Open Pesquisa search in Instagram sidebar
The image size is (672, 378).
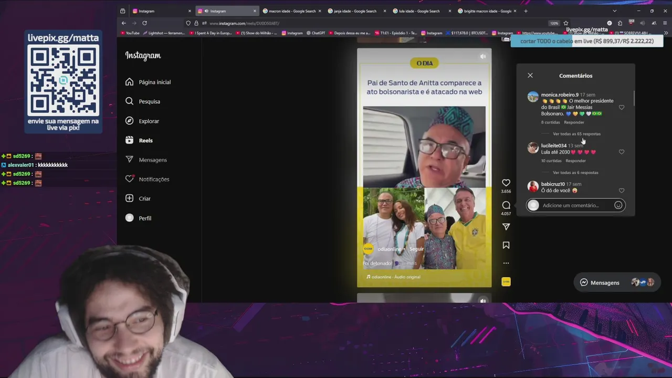(143, 101)
